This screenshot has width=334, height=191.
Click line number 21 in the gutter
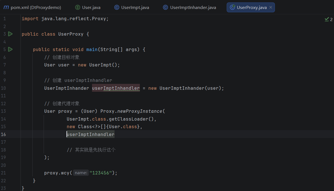pos(3,173)
